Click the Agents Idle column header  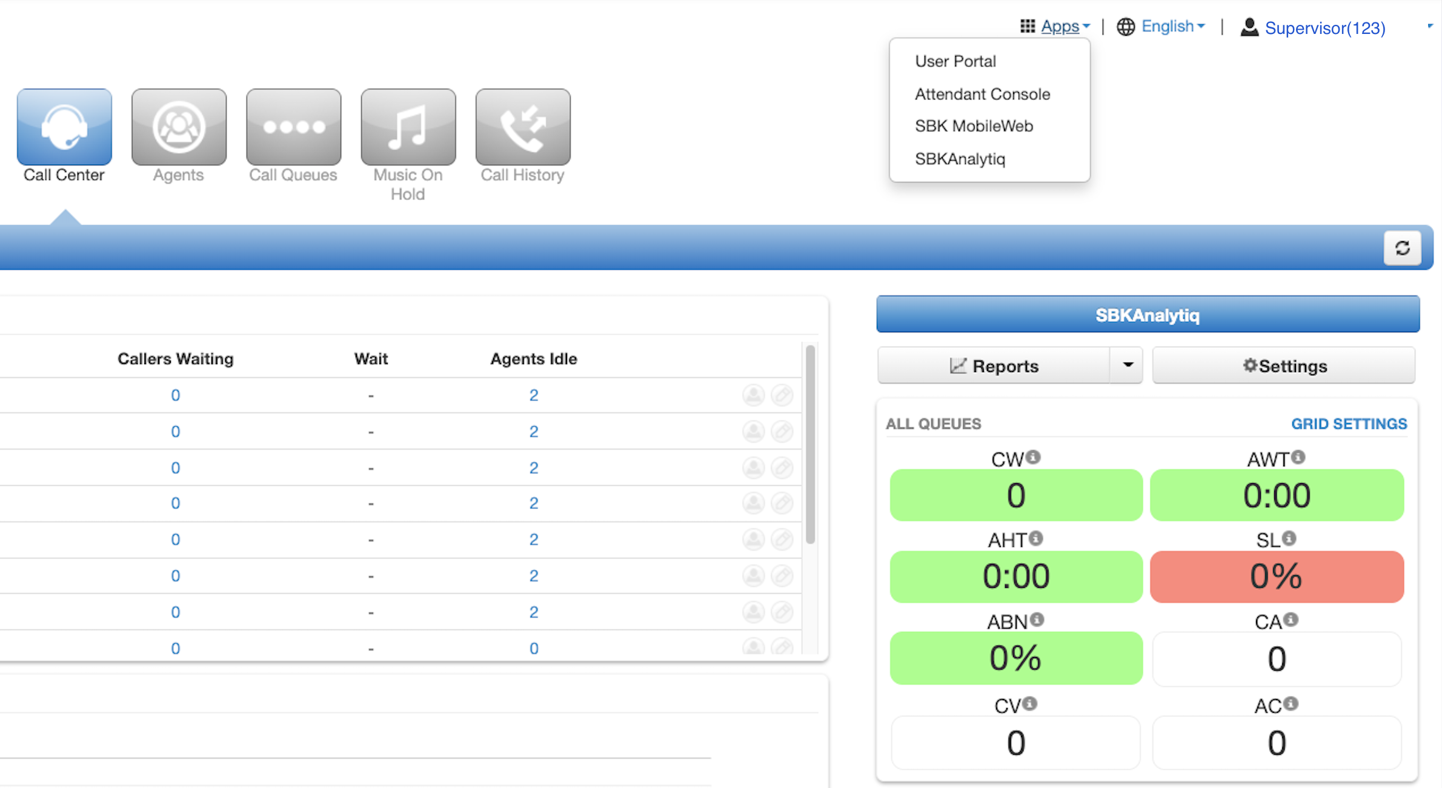coord(533,359)
